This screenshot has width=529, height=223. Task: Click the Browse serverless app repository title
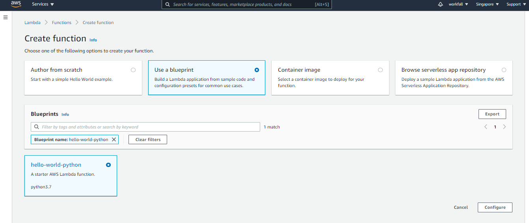443,70
